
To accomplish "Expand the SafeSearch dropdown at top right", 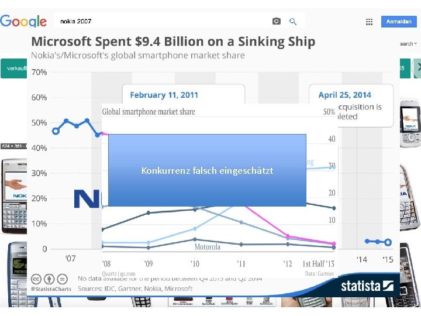I will [x=407, y=44].
